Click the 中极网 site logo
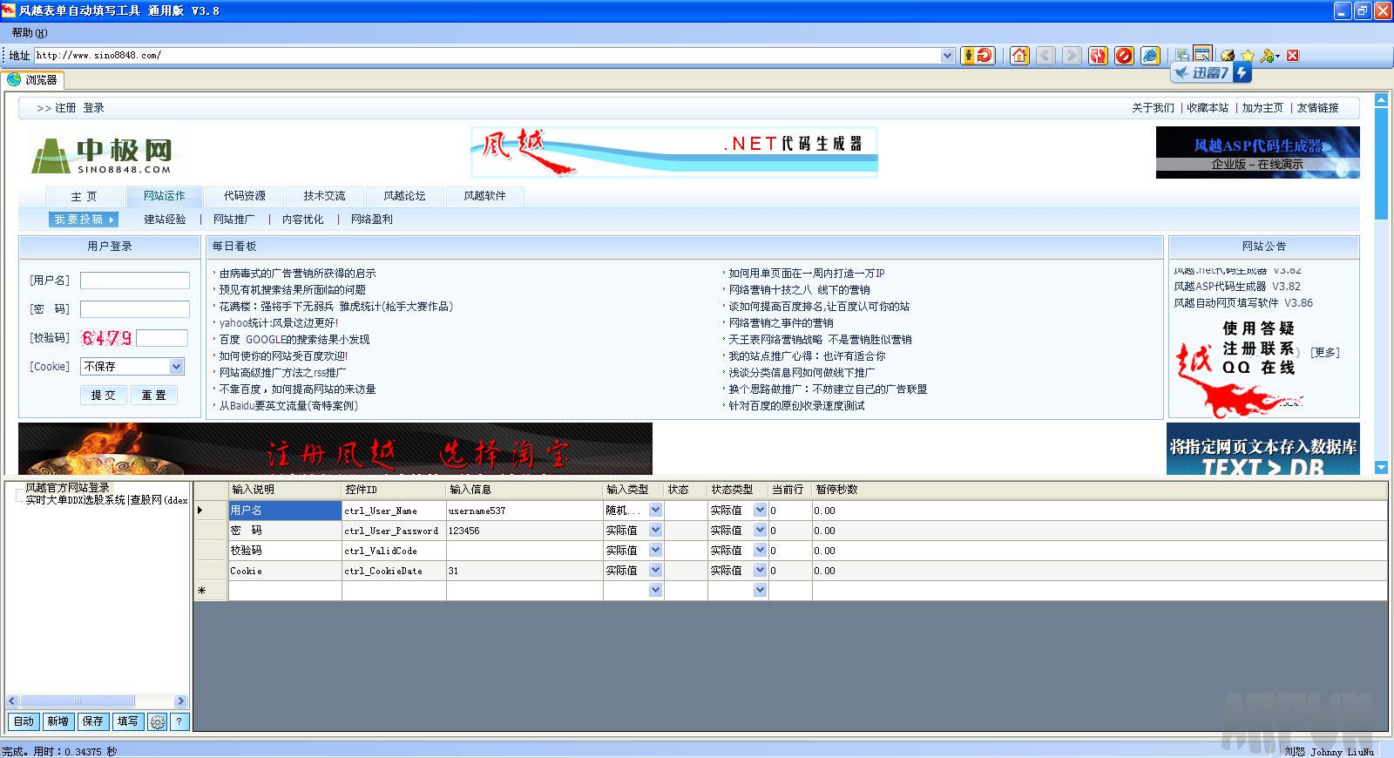The image size is (1394, 758). pyautogui.click(x=102, y=155)
